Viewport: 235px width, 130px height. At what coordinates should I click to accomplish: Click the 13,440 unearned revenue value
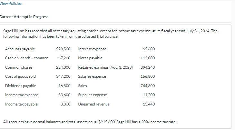pyautogui.click(x=149, y=104)
